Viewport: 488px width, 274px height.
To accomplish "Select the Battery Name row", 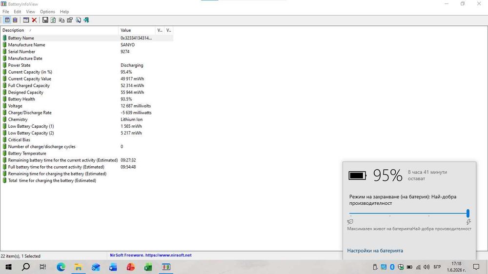I will (87, 38).
